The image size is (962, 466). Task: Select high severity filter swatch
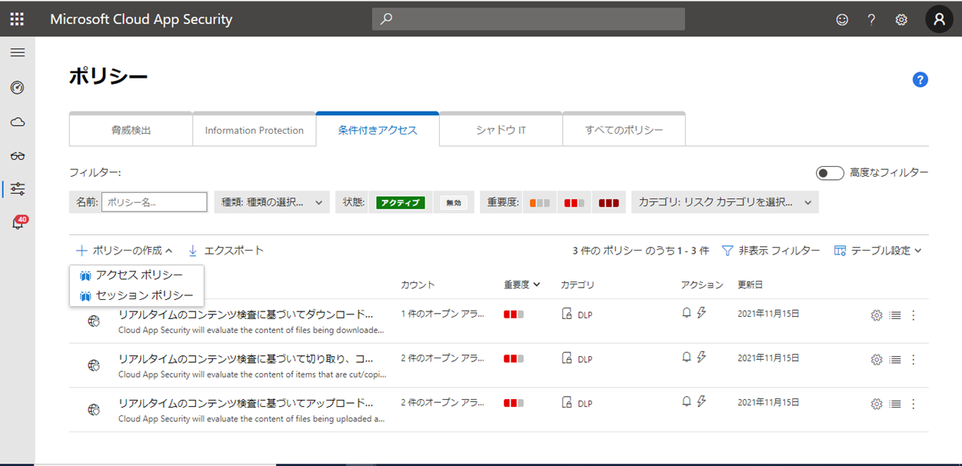click(608, 203)
